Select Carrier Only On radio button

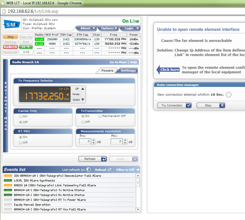pos(21,116)
